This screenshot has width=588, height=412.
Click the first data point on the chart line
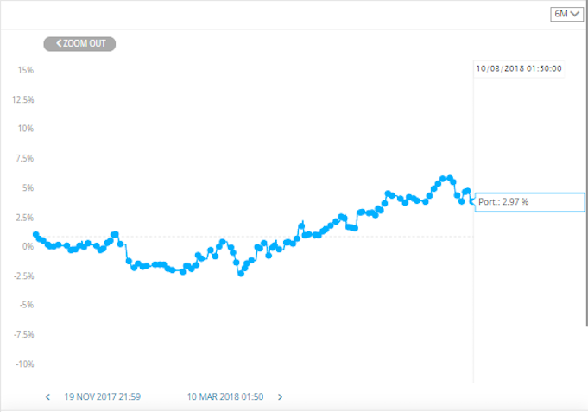(36, 235)
